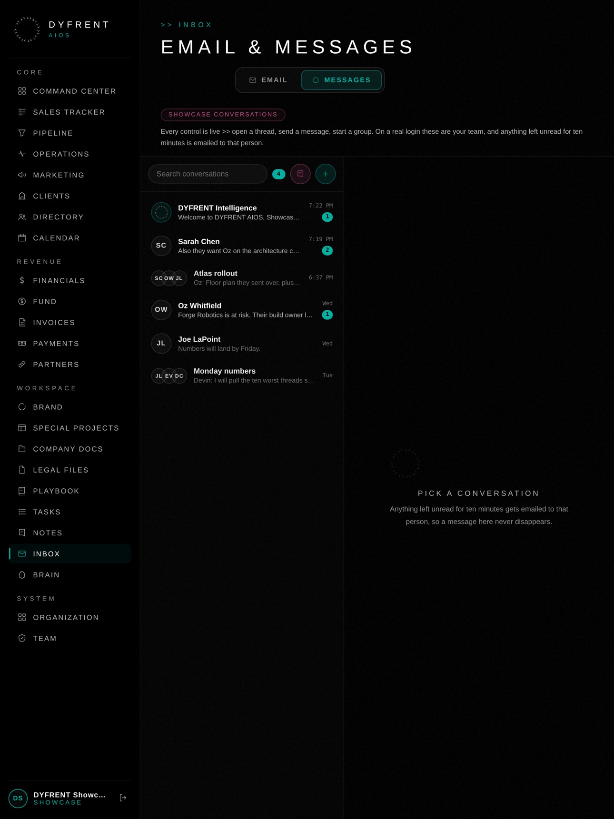This screenshot has width=614, height=819.
Task: Click the Brain icon in sidebar
Action: (22, 574)
